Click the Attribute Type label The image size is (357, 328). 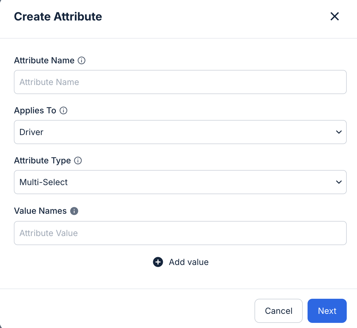[x=42, y=161]
